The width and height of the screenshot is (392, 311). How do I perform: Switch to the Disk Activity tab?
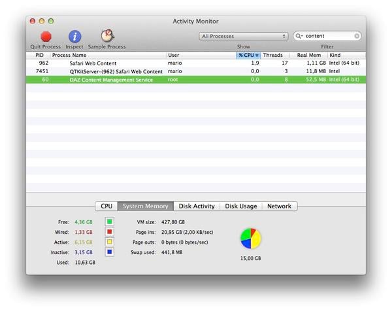[197, 206]
